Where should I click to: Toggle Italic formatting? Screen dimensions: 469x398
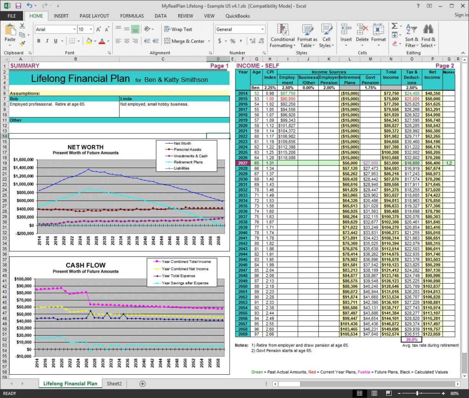47,41
